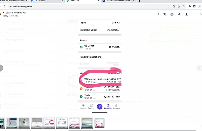Open browser extensions puzzle icon

coord(190,6)
